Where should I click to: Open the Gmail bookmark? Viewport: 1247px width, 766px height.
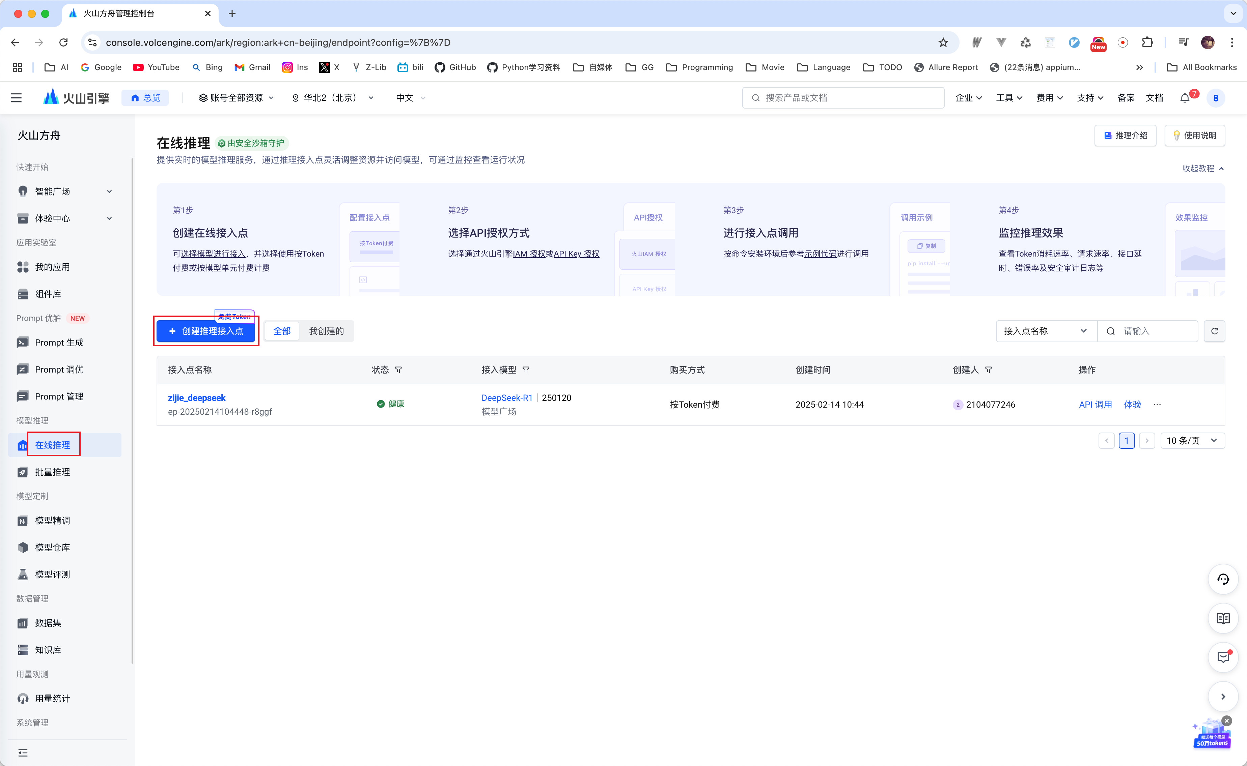coord(252,67)
